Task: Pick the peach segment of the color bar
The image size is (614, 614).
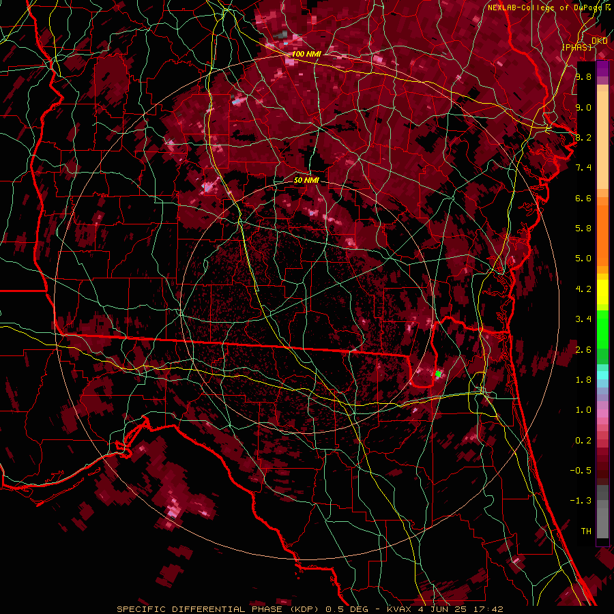Action: coord(602,141)
